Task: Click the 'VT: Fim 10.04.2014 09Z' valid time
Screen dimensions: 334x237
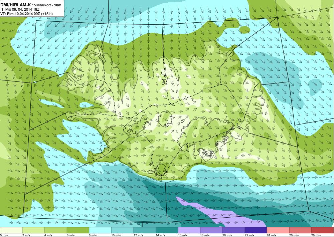Action: (20, 14)
